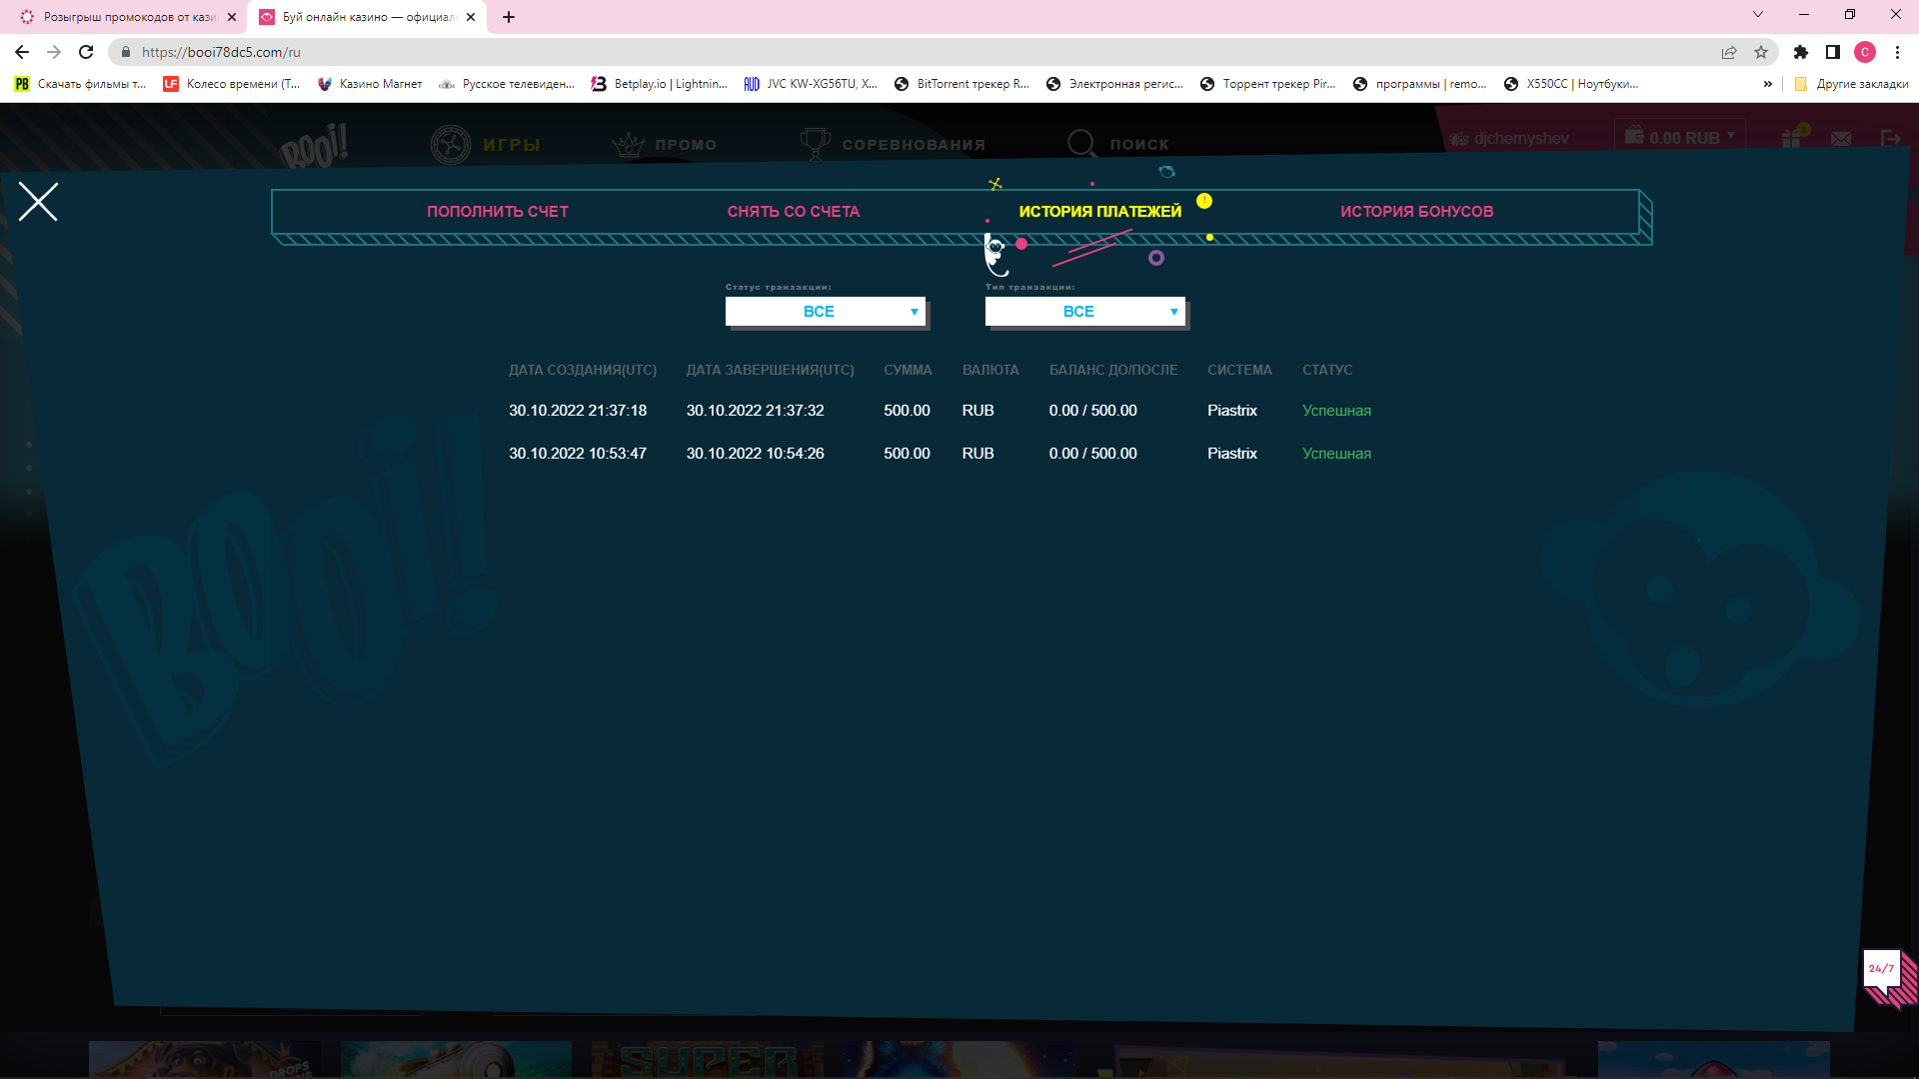Close the payment history overlay with X
Viewport: 1919px width, 1079px height.
click(38, 202)
